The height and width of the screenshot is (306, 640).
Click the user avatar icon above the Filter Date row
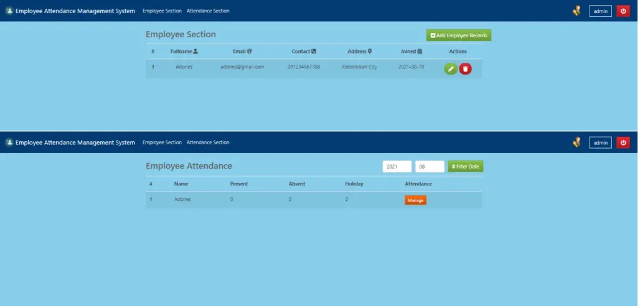coord(578,143)
